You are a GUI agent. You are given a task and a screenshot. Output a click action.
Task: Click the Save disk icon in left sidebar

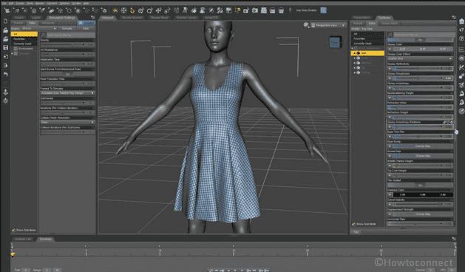tap(5, 47)
